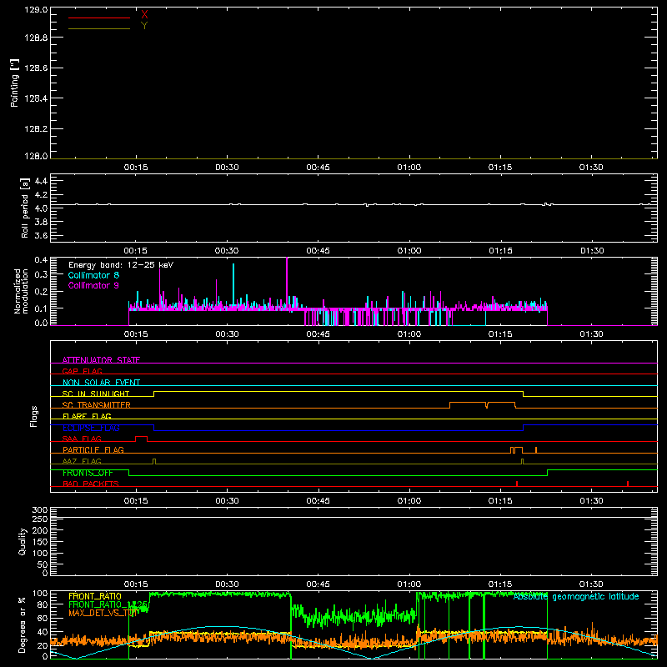Click the SC_TRANSMITTER flag label

click(97, 405)
